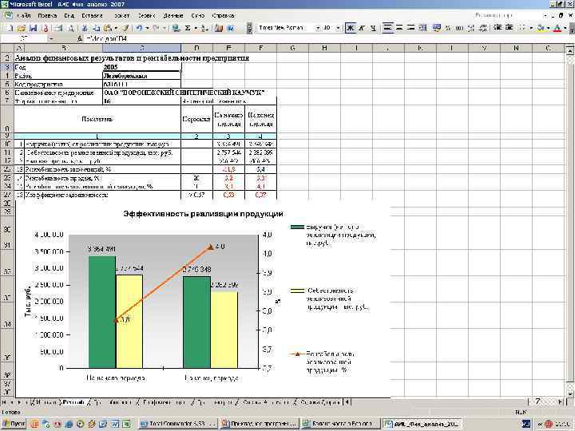This screenshot has width=575, height=431.
Task: Cut selection with the scissors icon
Action: tap(85, 28)
